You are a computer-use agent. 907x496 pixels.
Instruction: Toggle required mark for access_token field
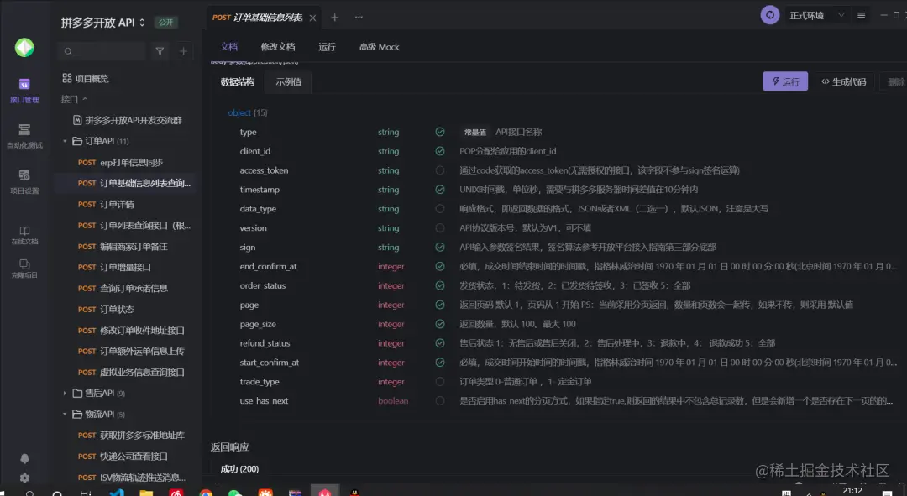(439, 170)
